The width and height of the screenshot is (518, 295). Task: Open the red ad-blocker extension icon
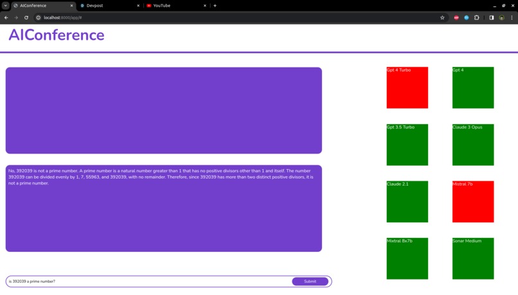coord(456,17)
